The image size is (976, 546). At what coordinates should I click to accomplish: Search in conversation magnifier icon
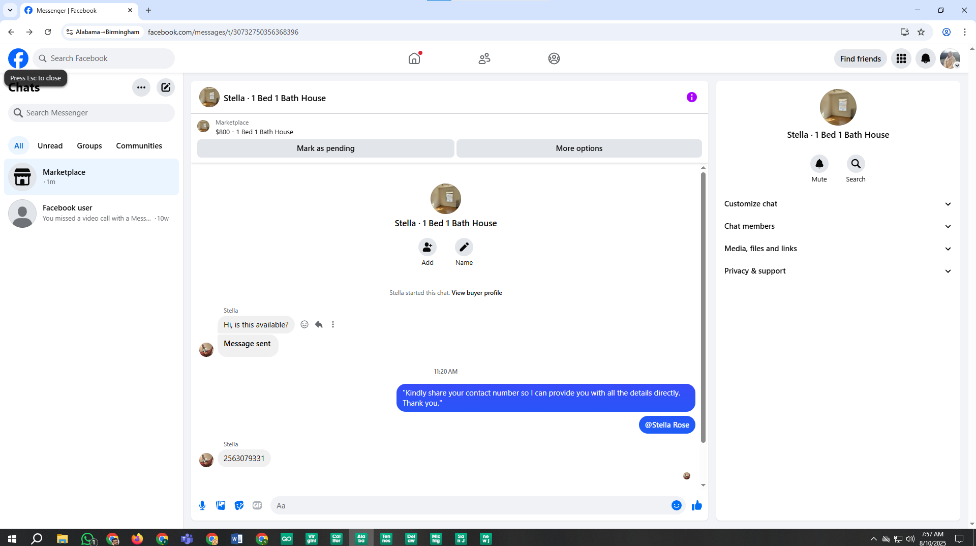click(856, 164)
